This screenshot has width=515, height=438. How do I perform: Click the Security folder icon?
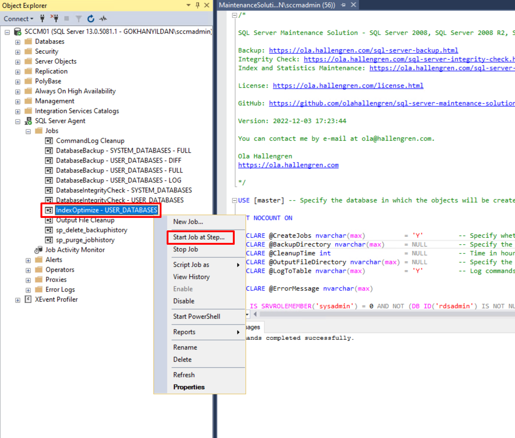tap(28, 51)
